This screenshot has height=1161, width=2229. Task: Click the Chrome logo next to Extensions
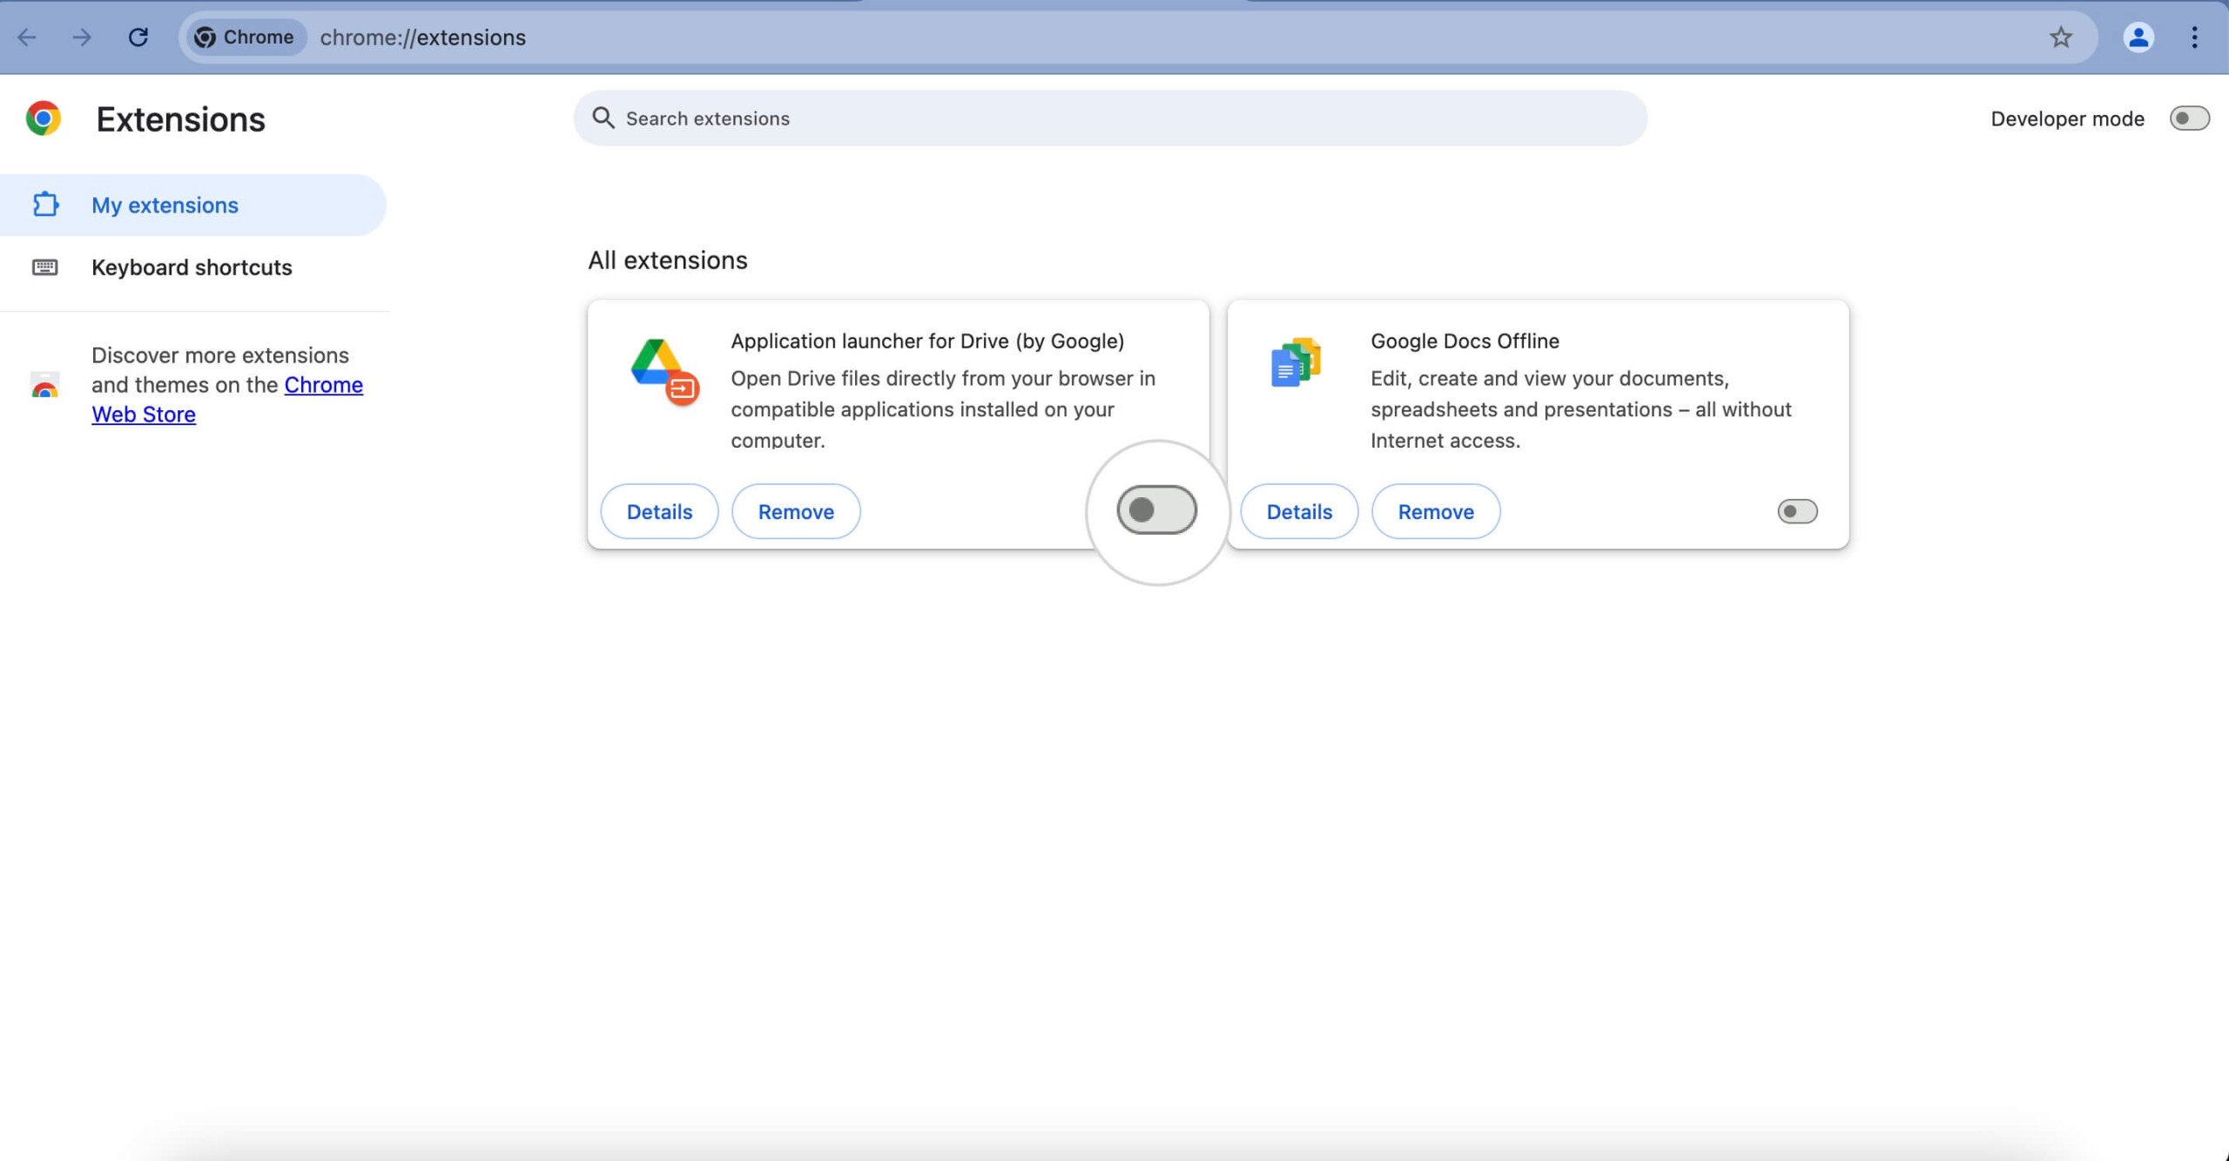click(x=44, y=118)
